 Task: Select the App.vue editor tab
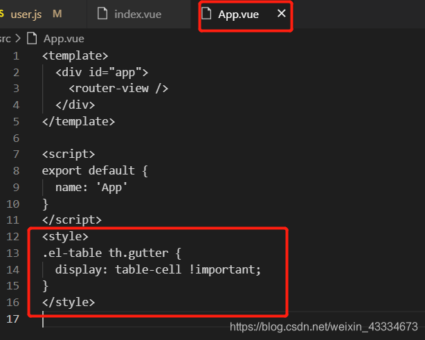coord(239,14)
